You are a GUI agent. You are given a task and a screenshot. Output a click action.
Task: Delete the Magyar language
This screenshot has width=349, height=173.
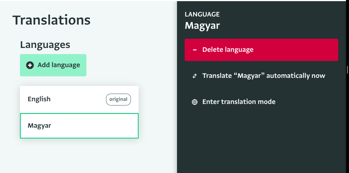tap(261, 50)
